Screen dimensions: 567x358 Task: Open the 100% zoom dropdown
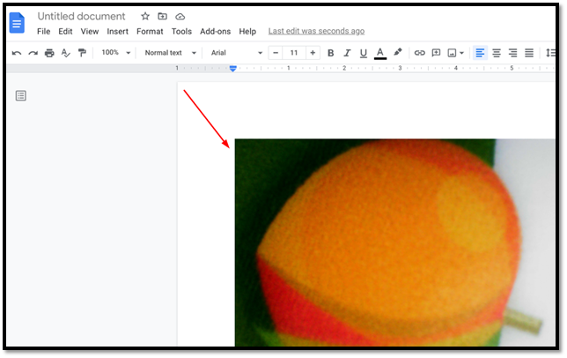pos(115,53)
